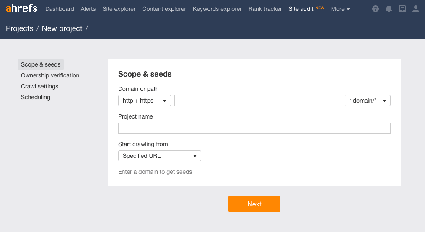Screen dimensions: 425x232
Task: Switch to Site audit section
Action: click(301, 9)
